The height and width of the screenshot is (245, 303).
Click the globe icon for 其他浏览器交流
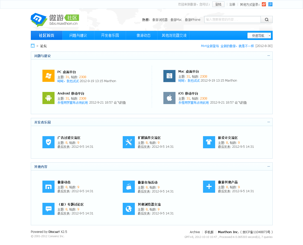click(x=129, y=209)
